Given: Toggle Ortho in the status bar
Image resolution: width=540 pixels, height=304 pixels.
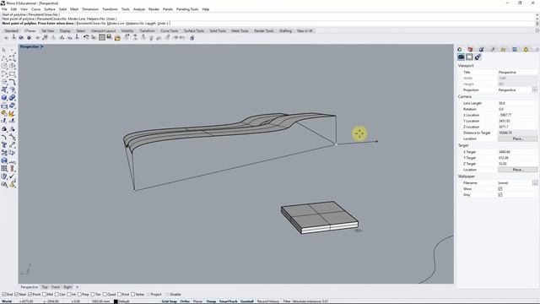Looking at the screenshot, I should [x=185, y=301].
